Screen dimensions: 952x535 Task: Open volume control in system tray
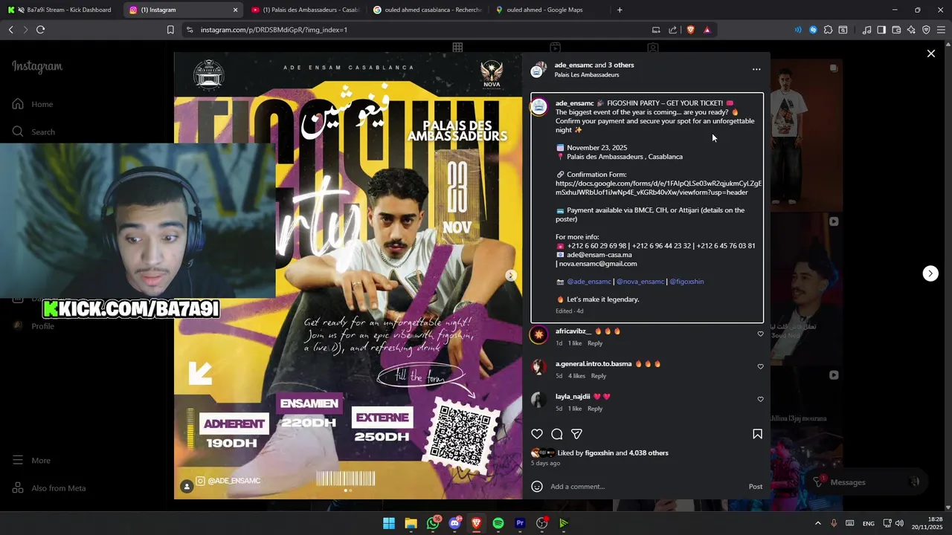tap(899, 523)
